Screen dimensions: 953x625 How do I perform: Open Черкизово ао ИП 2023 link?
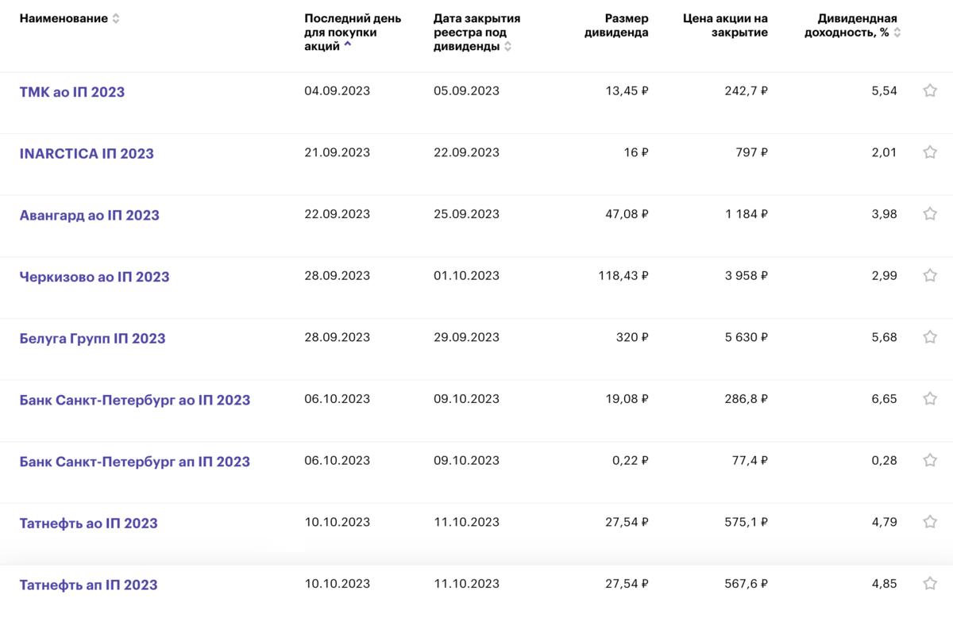(x=95, y=277)
